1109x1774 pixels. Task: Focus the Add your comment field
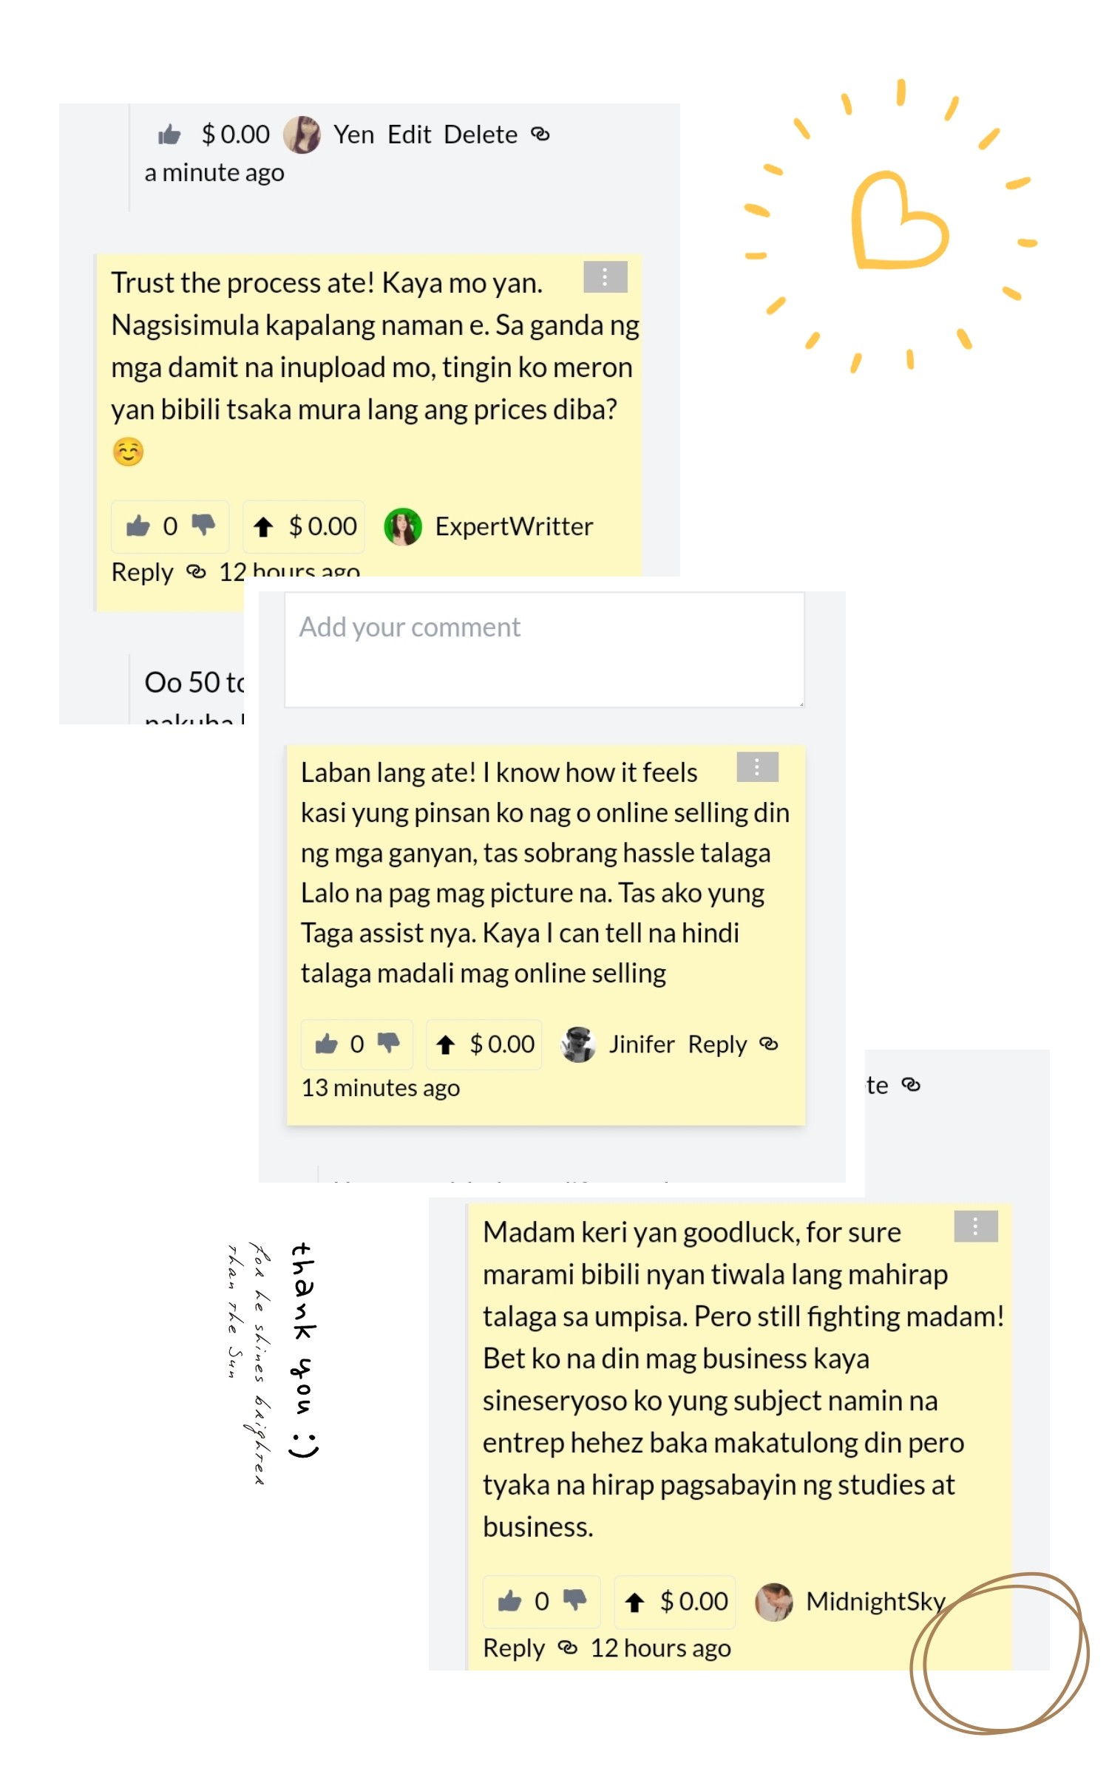pos(544,650)
